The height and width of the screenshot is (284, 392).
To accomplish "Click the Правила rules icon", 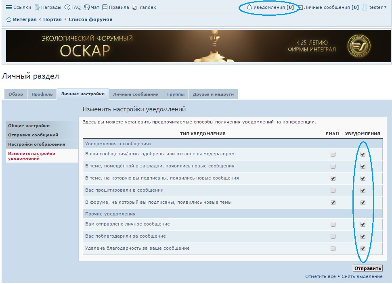I will [105, 7].
